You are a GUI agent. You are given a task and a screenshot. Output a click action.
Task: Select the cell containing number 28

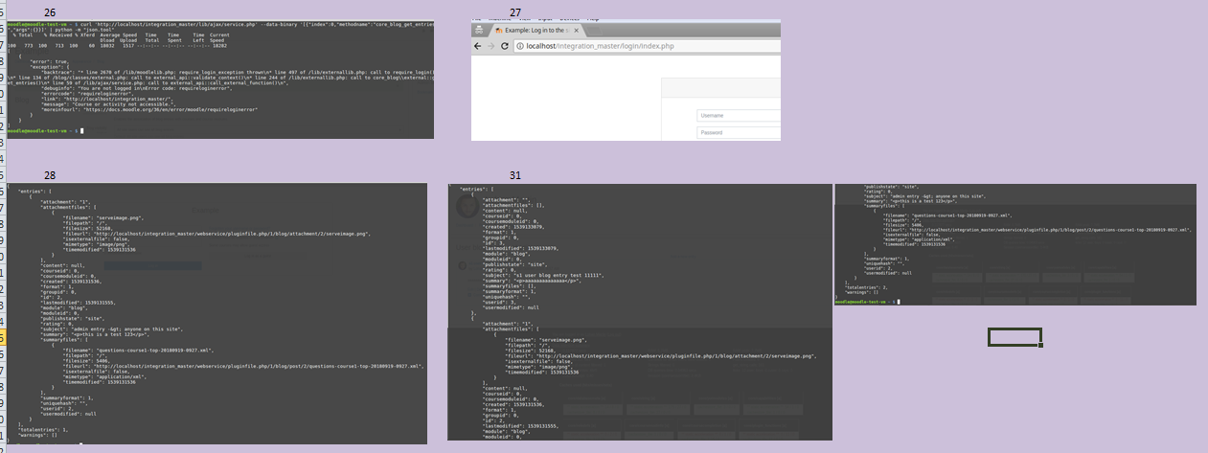[x=50, y=175]
